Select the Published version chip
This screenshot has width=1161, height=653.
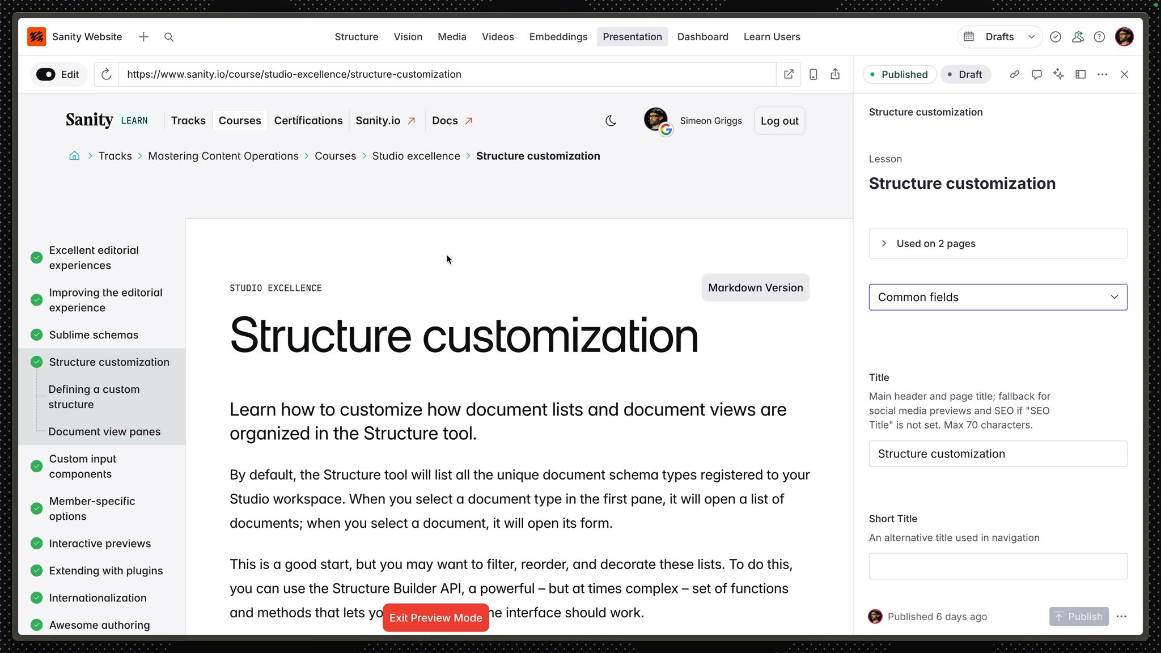[899, 74]
